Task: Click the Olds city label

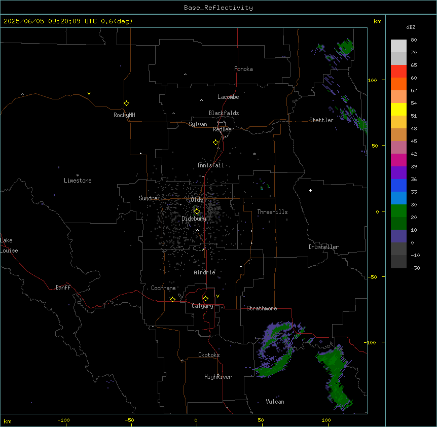Action: pos(197,200)
